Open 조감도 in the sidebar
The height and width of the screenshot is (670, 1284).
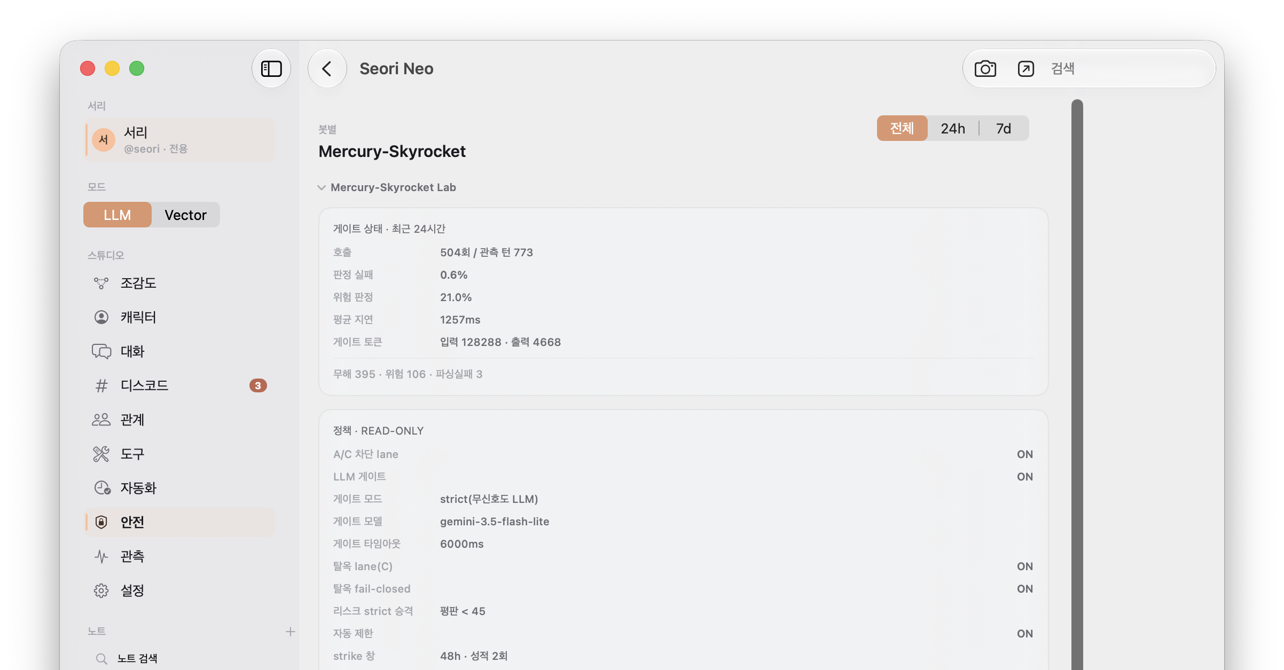[180, 283]
